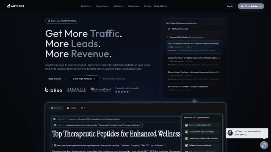This screenshot has width=271, height=152.
Task: Click the Earn More ChatGPT Citations badge
Action: [x=62, y=21]
